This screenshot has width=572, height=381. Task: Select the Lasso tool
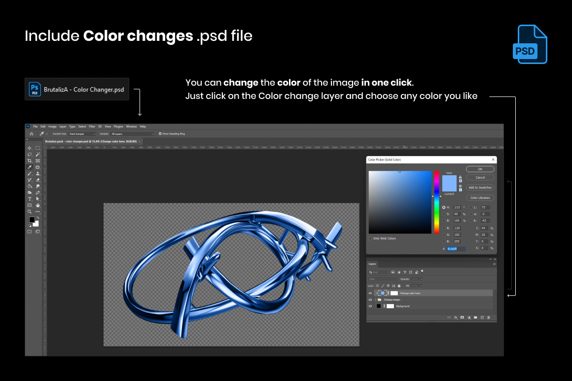(30, 155)
